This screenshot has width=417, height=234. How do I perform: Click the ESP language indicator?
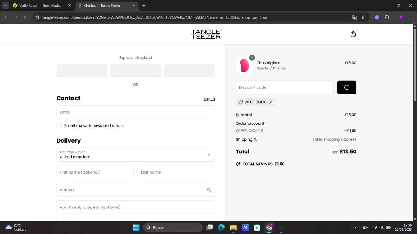coord(365,228)
